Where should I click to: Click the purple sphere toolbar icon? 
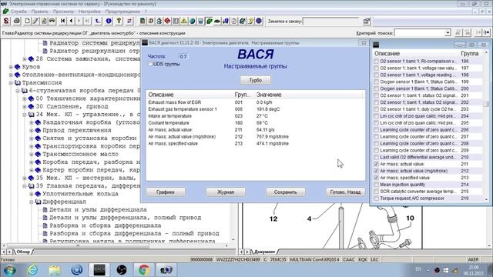pyautogui.click(x=259, y=21)
